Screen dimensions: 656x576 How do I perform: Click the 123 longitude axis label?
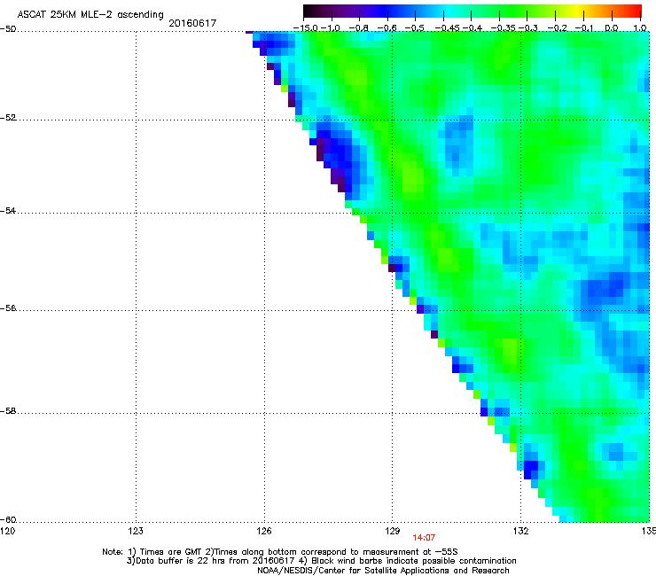[136, 531]
